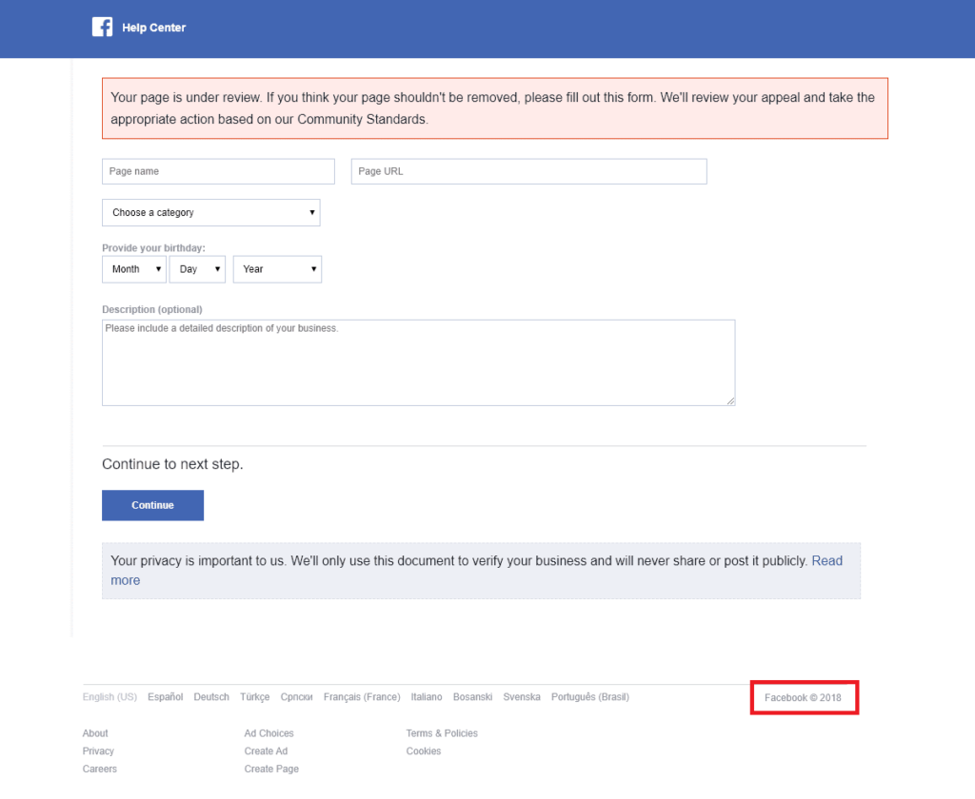Click the Create Page footer link
The width and height of the screenshot is (975, 799).
tap(271, 769)
